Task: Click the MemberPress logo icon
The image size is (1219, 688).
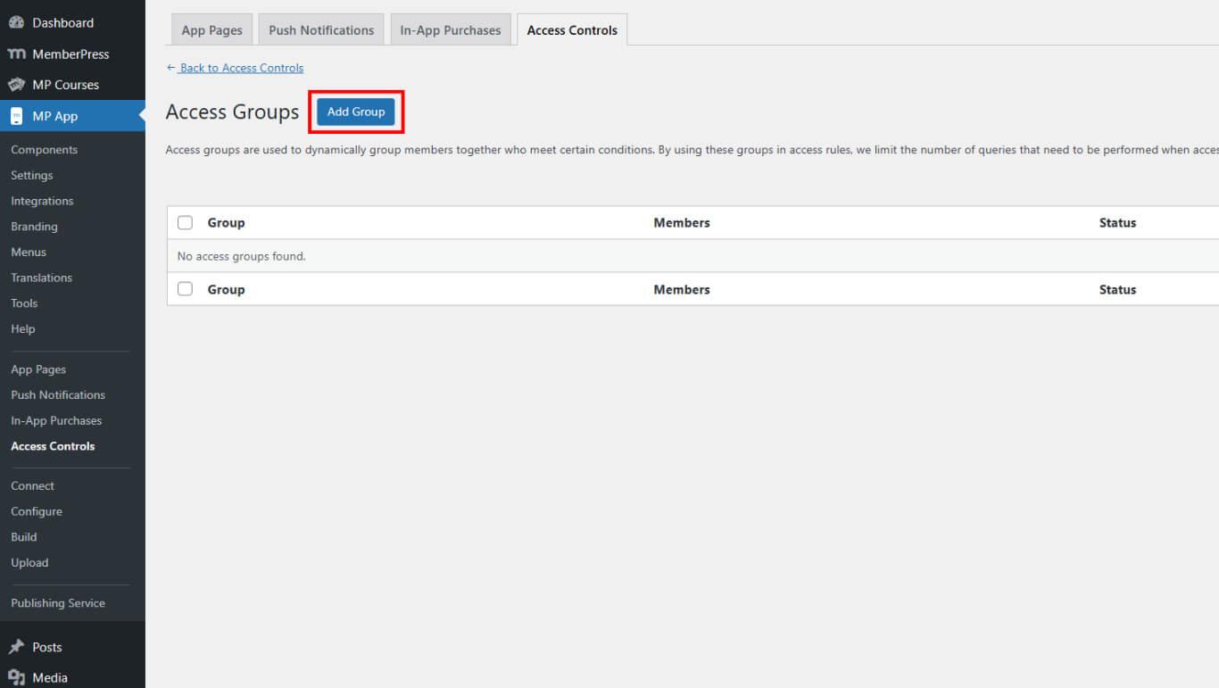Action: tap(16, 54)
